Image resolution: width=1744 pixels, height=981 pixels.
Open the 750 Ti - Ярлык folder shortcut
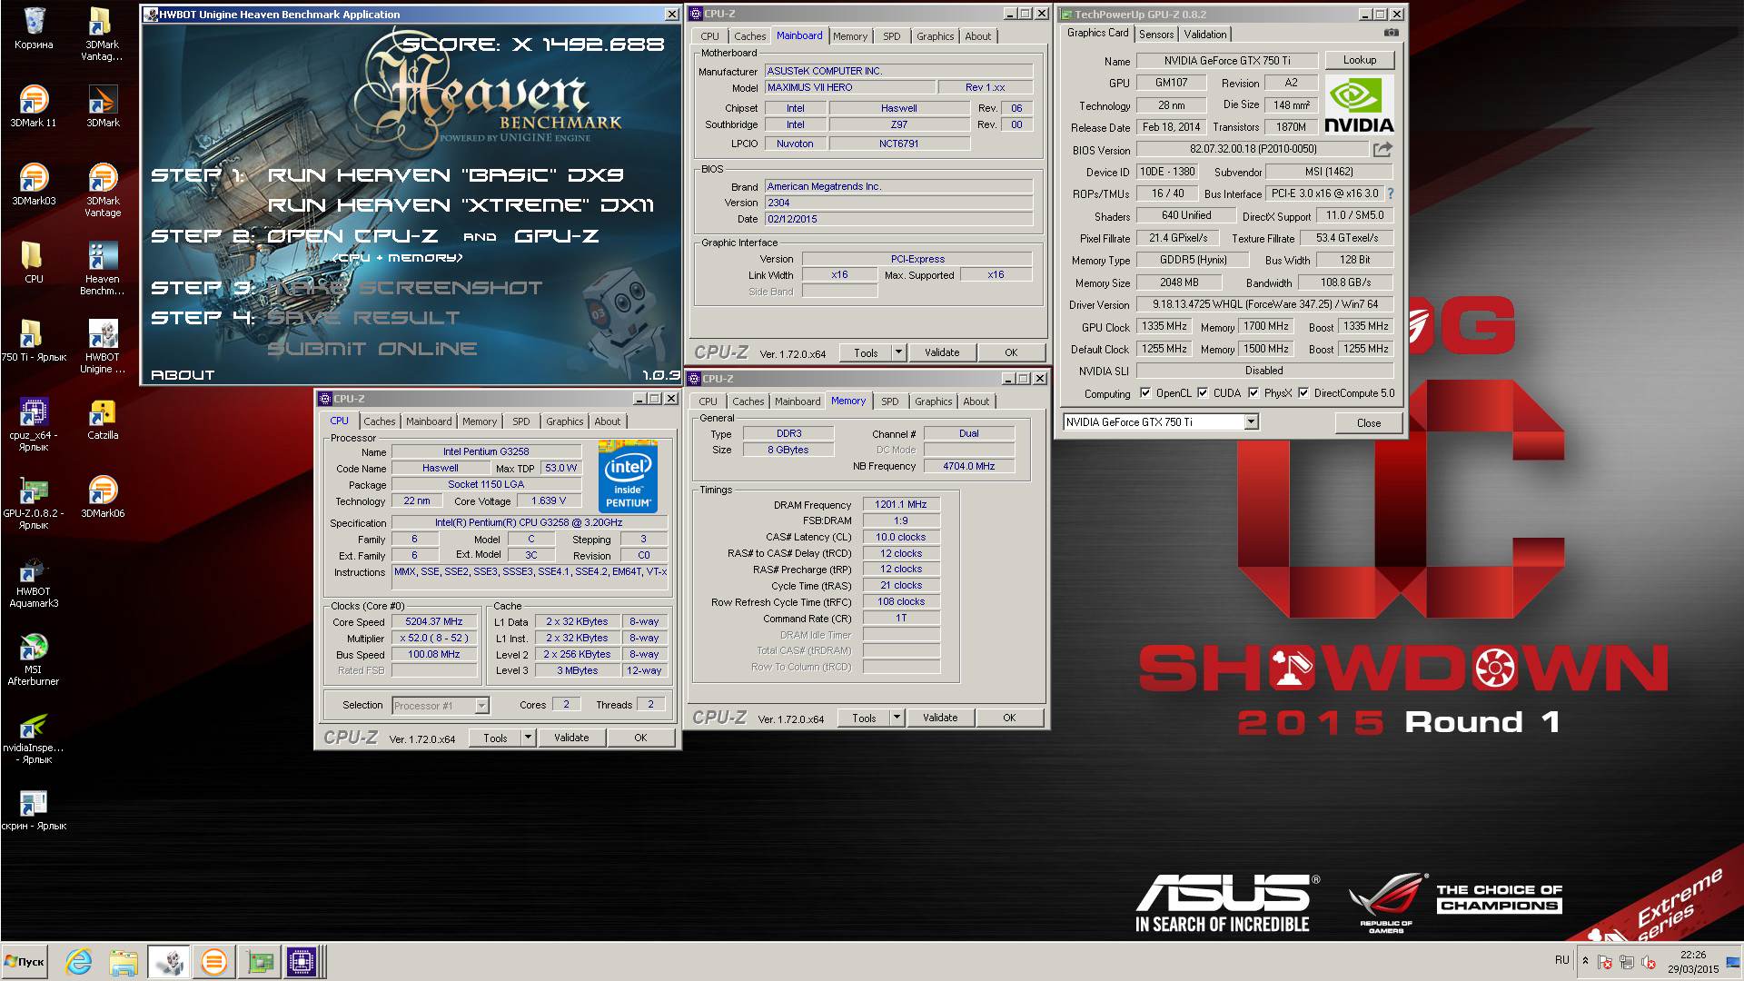[x=34, y=341]
